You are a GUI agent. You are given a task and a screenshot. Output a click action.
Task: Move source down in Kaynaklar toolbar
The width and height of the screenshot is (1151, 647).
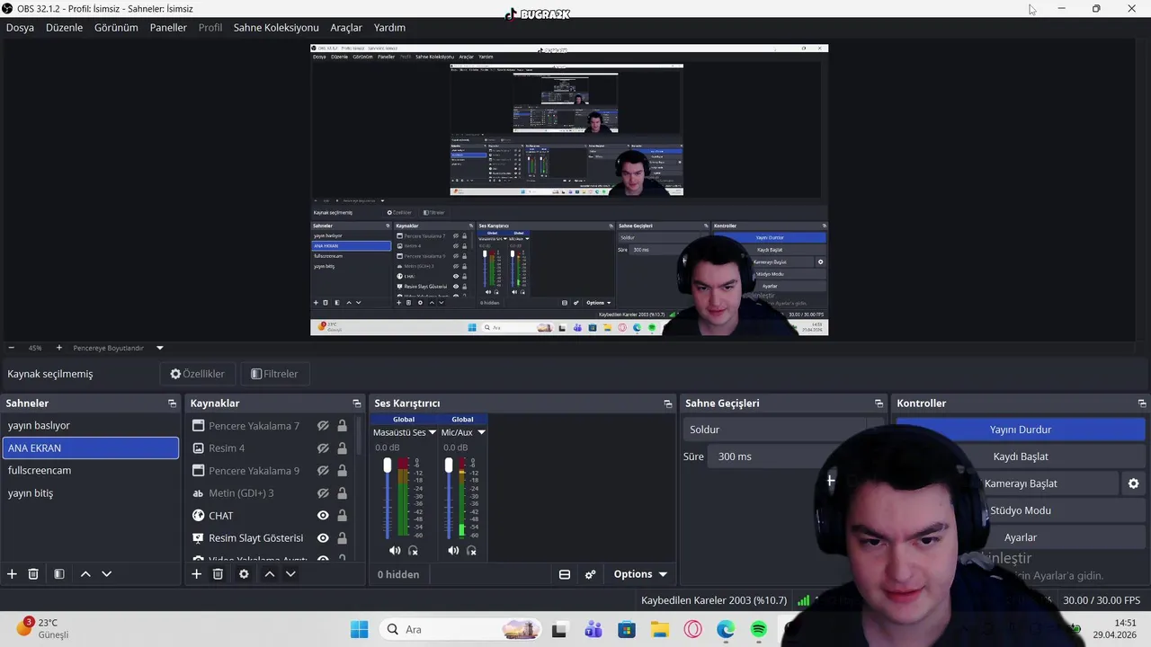click(290, 574)
